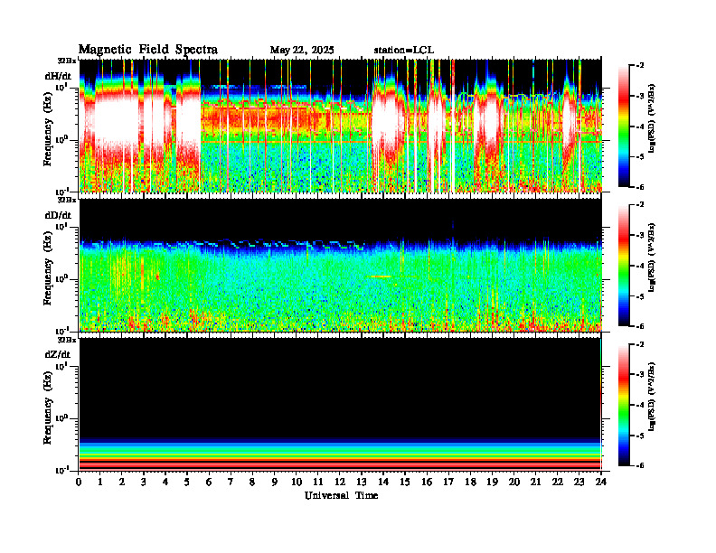Click the "32Hz" label above the dH/dt panel
716x553 pixels.
point(67,60)
